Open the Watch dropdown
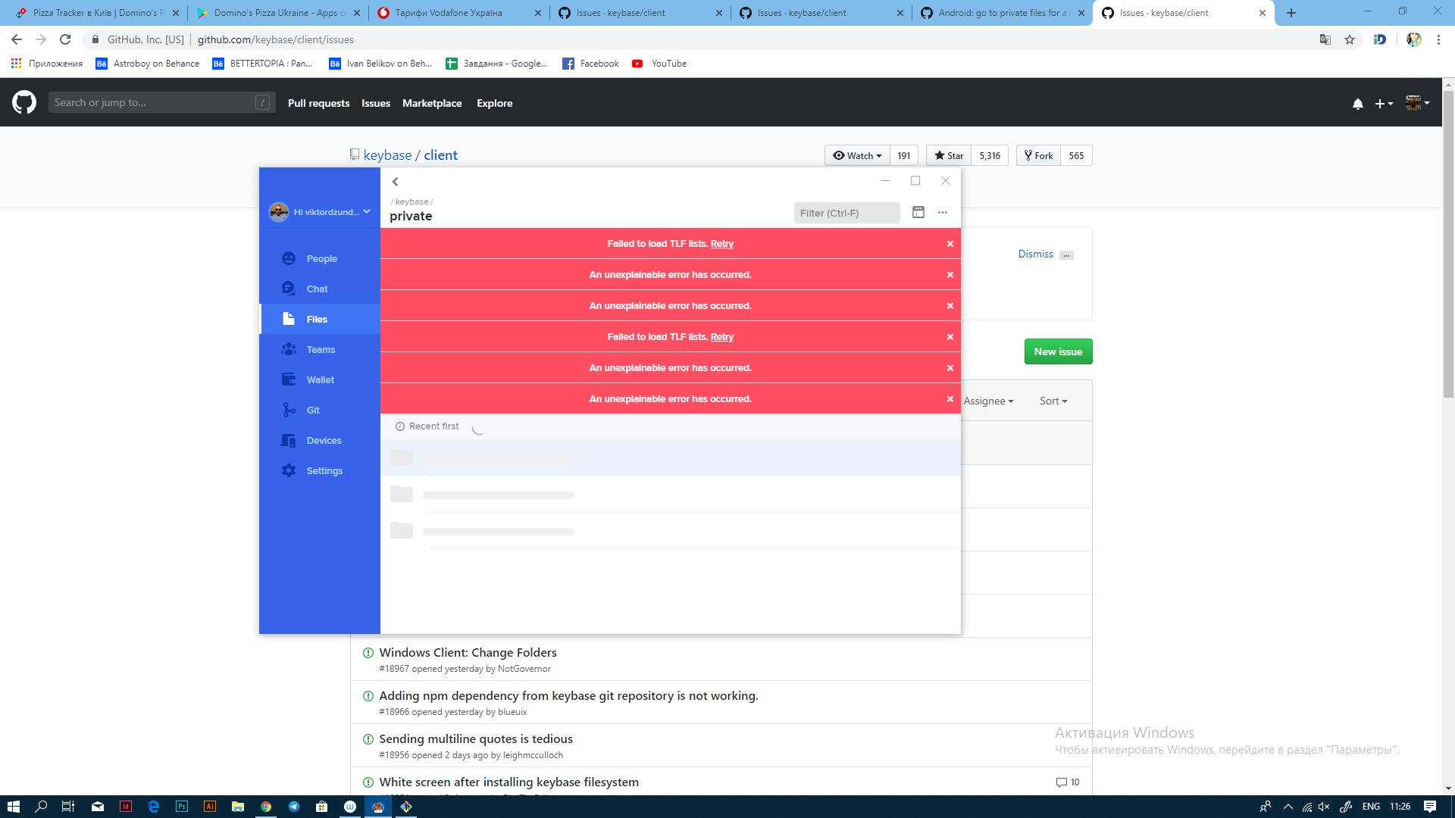 pos(856,155)
